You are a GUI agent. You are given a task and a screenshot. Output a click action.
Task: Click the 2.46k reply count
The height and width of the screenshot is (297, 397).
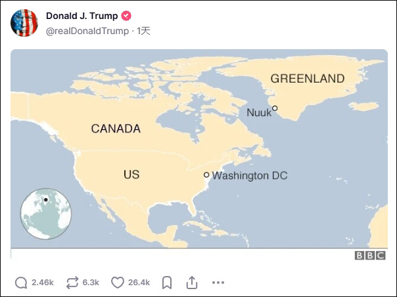(x=42, y=283)
